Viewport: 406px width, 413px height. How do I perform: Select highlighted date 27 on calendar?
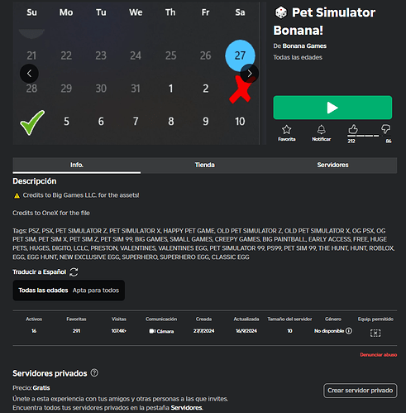(x=240, y=55)
